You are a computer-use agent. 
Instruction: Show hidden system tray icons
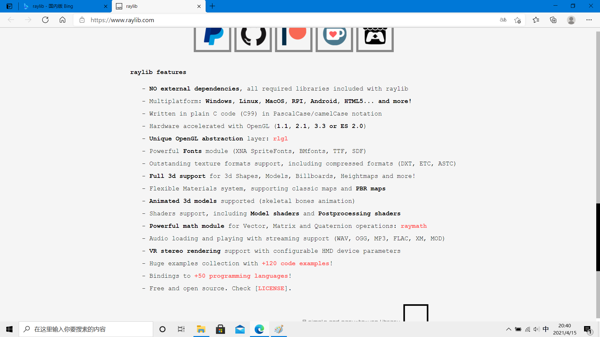pyautogui.click(x=508, y=329)
